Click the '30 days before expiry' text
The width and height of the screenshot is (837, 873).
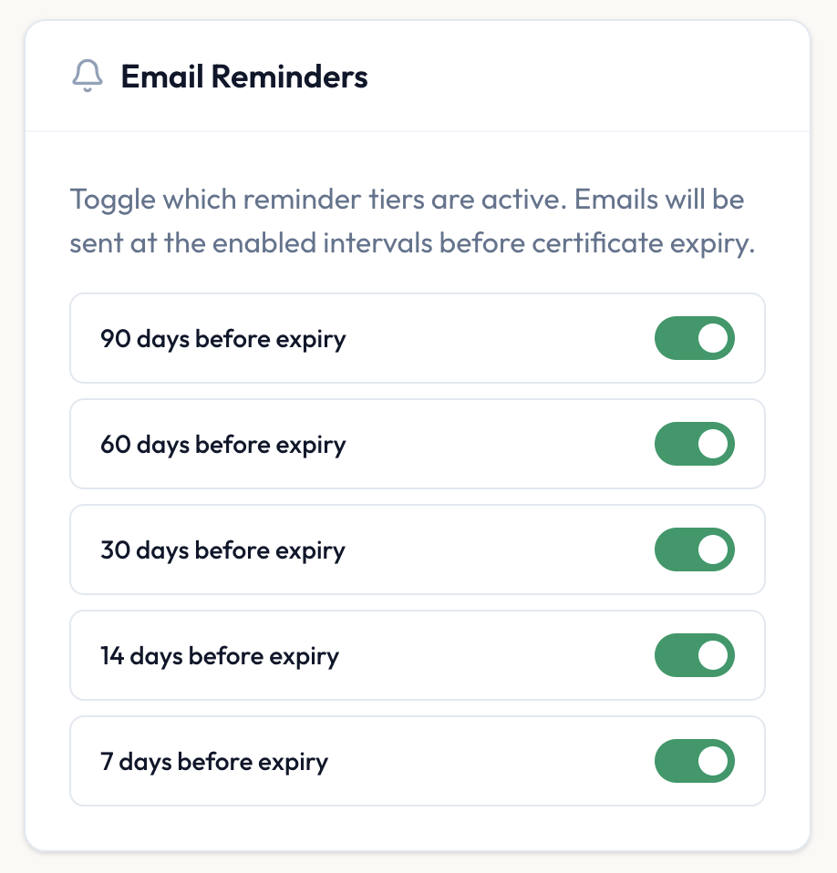pyautogui.click(x=223, y=550)
